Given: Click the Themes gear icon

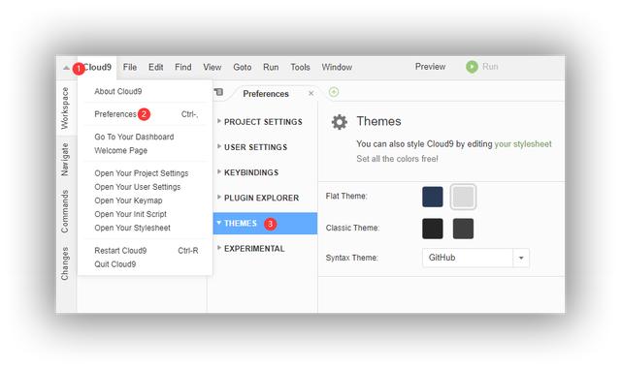Looking at the screenshot, I should 340,122.
